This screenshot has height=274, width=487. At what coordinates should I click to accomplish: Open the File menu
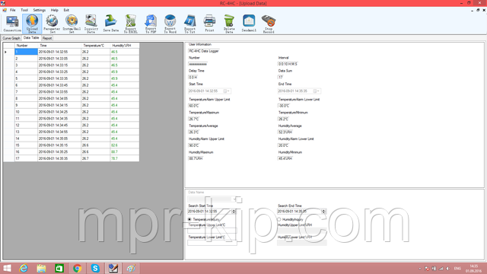point(13,10)
